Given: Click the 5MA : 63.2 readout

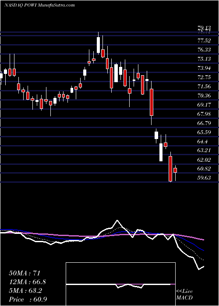Looking at the screenshot, I should (x=25, y=291).
